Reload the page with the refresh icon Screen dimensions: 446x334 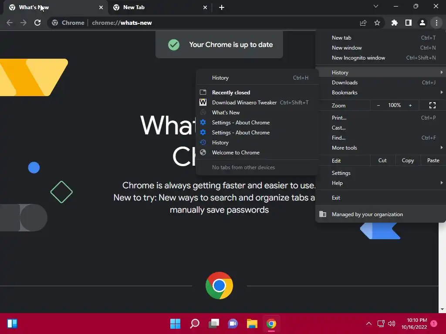click(x=37, y=23)
